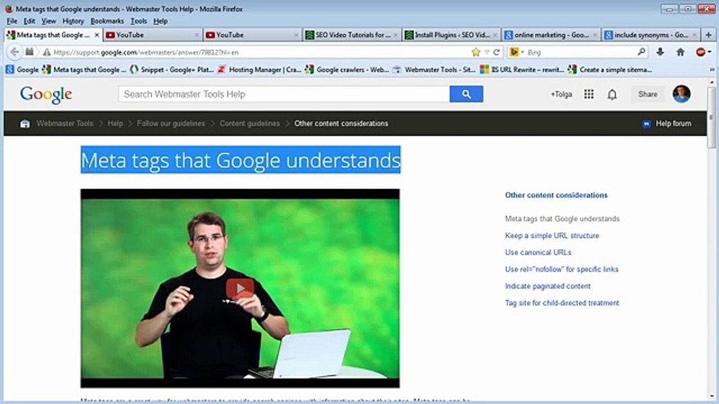Bookmark this page with the star icon

point(476,52)
